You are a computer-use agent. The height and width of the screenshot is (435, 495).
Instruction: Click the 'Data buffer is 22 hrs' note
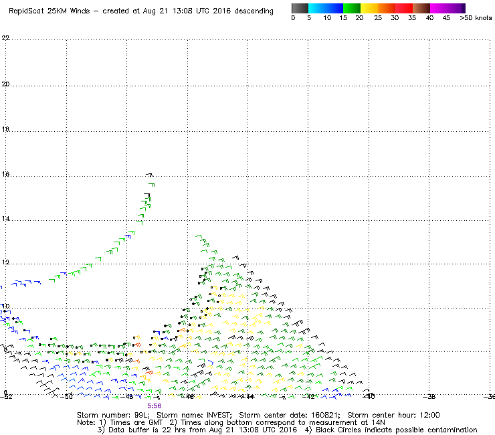(143, 430)
